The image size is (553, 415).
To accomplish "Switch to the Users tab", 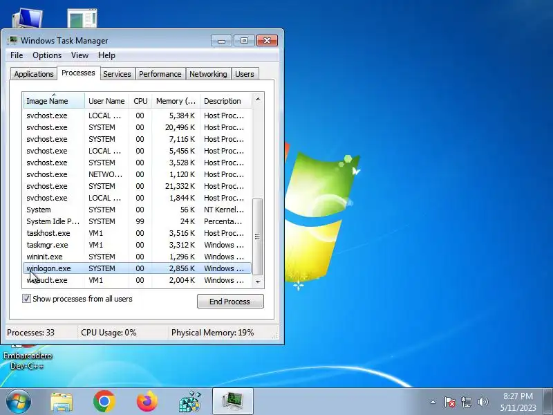I will click(245, 74).
